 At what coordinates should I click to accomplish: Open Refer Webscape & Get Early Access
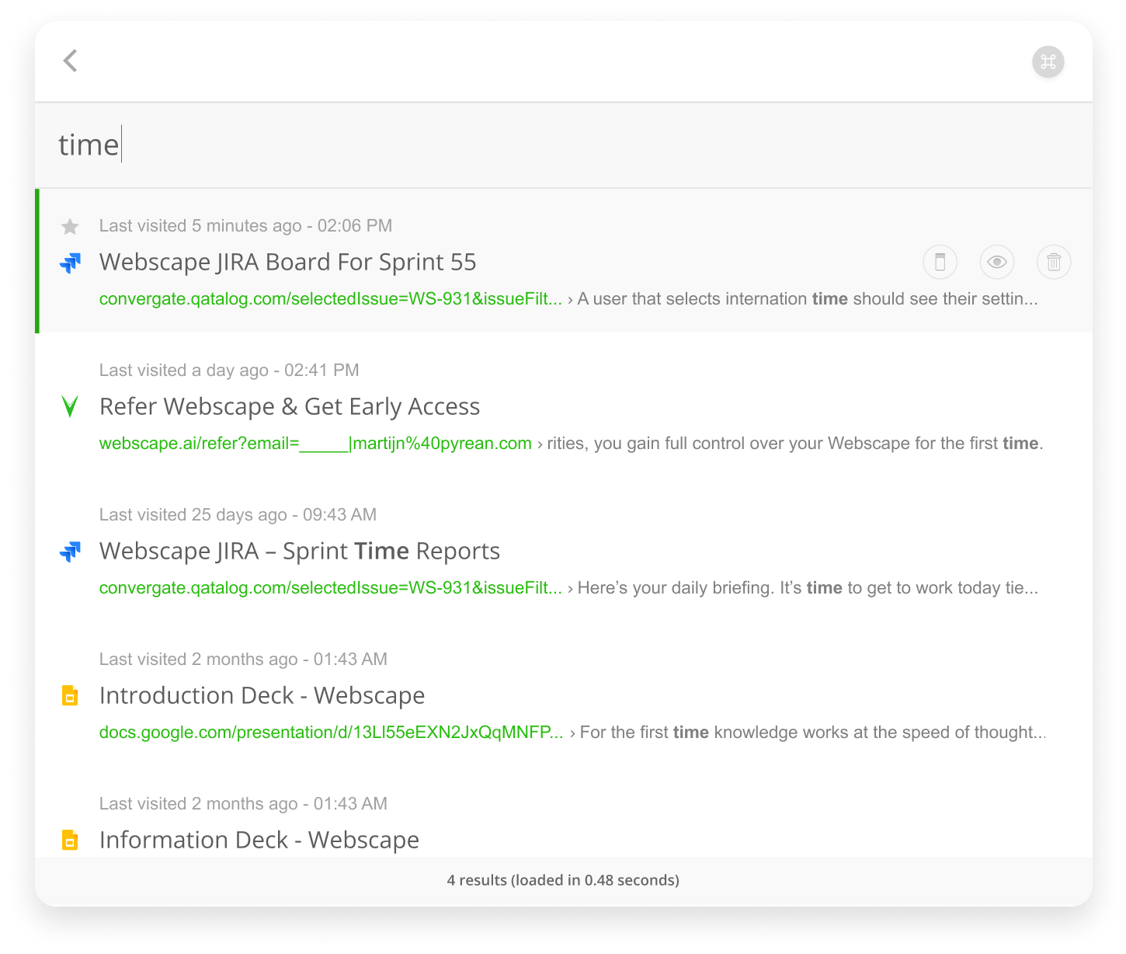click(290, 407)
